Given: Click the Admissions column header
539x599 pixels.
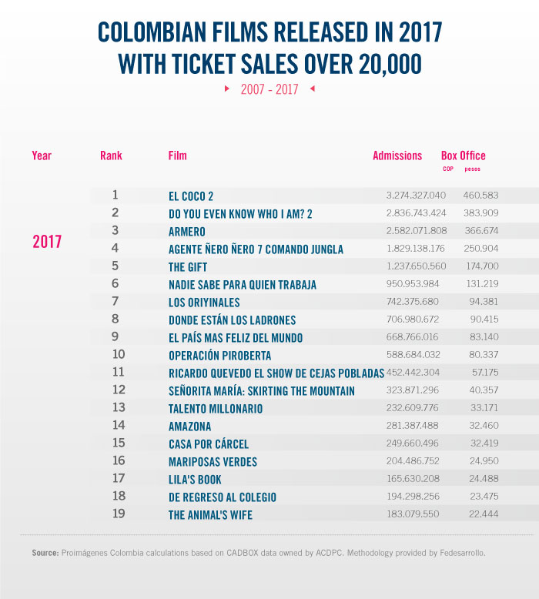Looking at the screenshot, I should tap(397, 156).
